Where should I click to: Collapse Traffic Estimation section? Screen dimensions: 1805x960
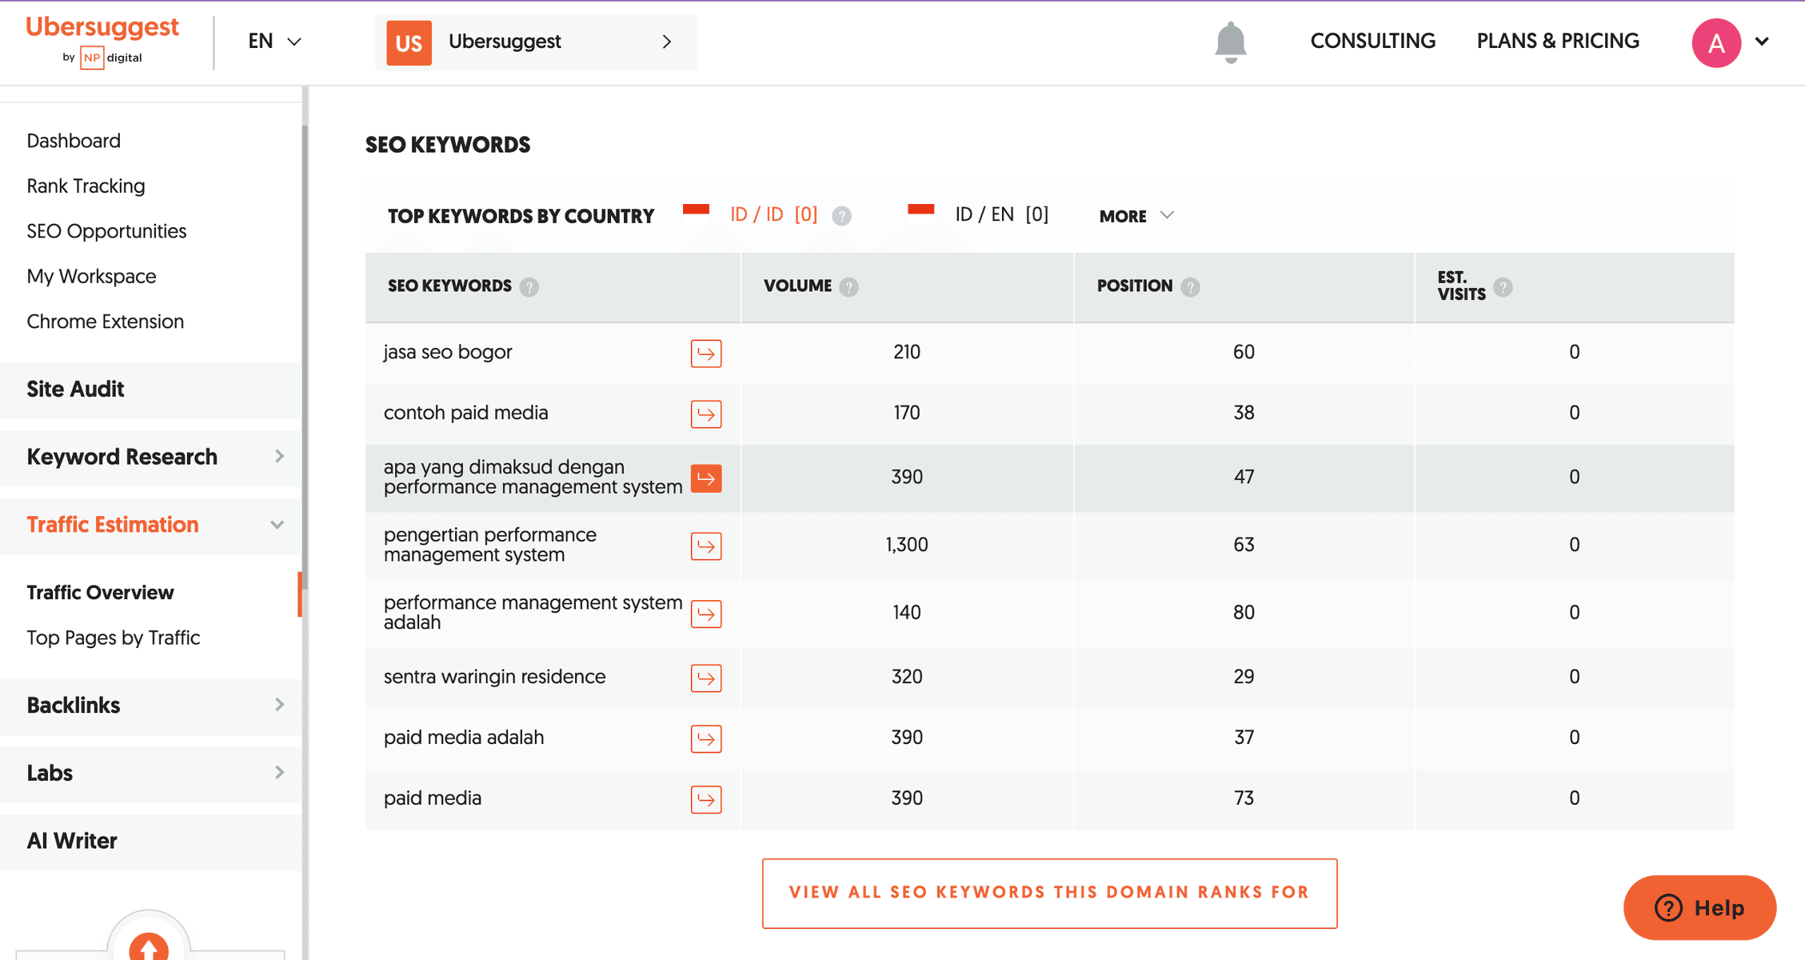click(x=151, y=525)
